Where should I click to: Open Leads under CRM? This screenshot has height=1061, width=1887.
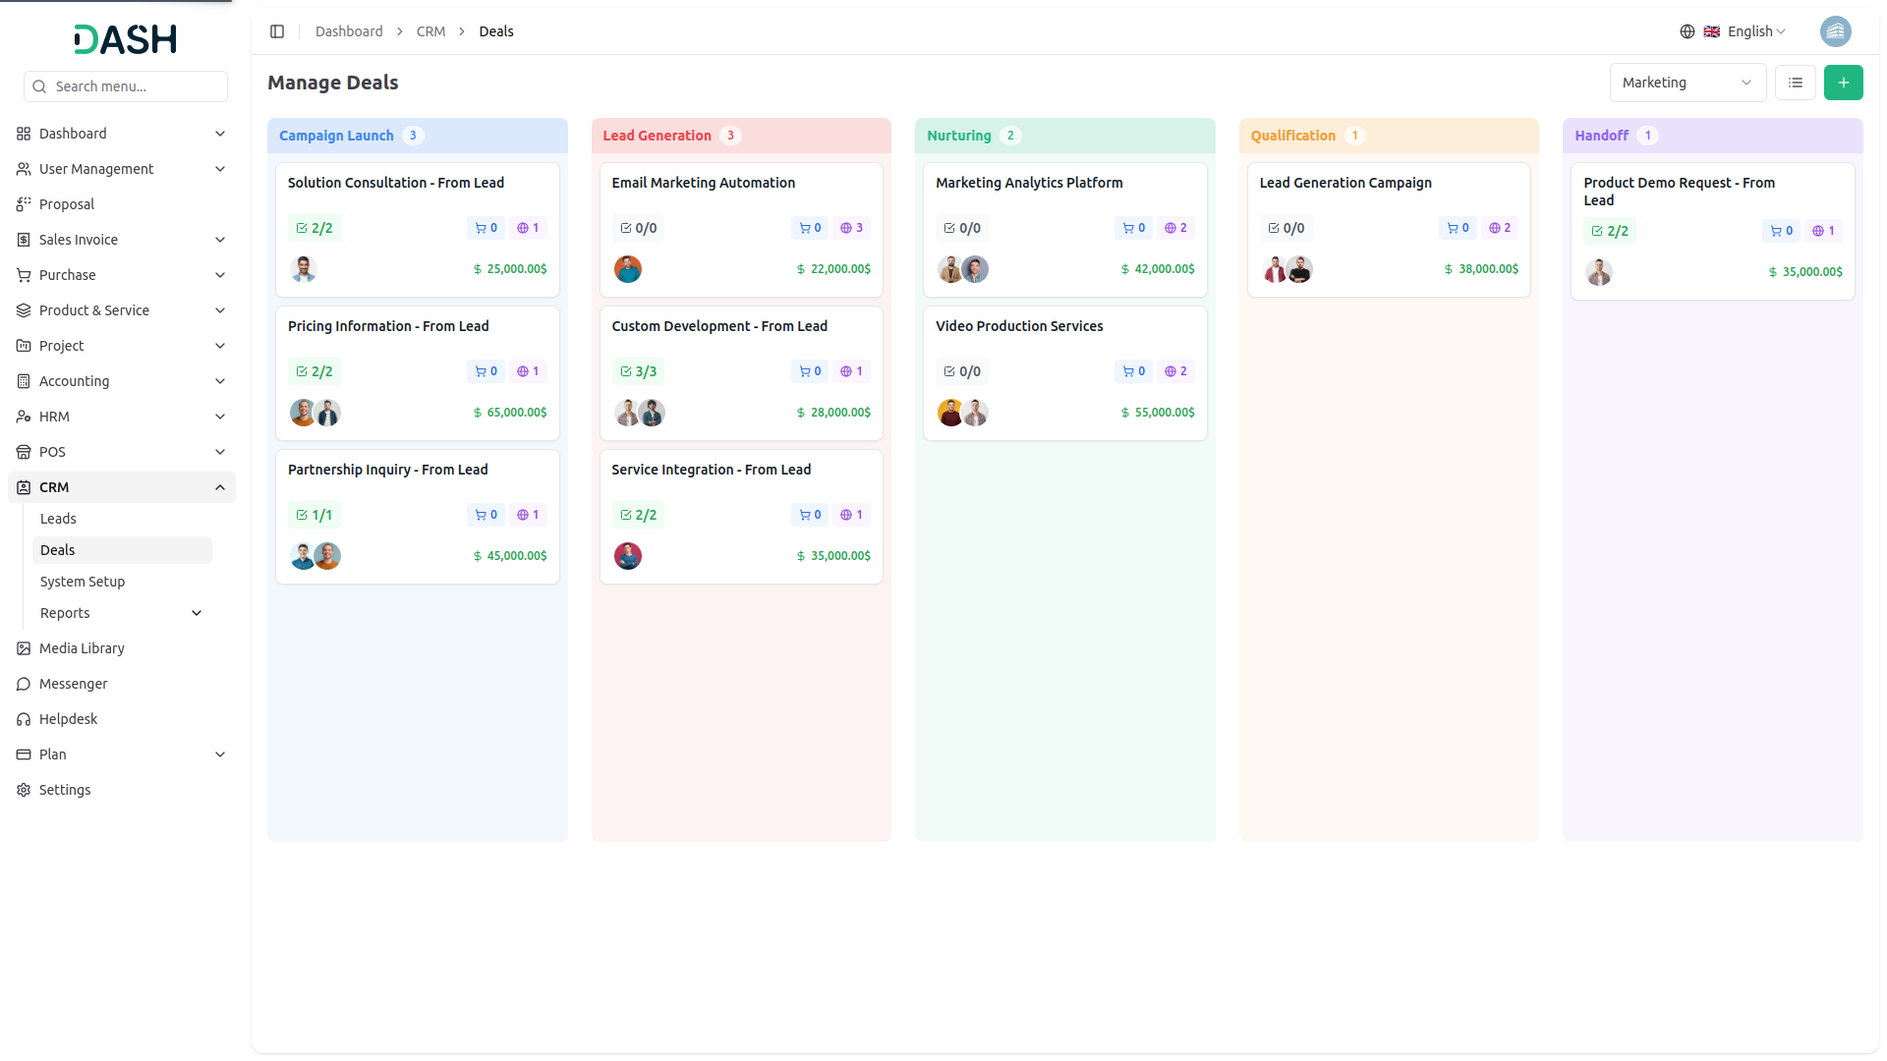[58, 519]
